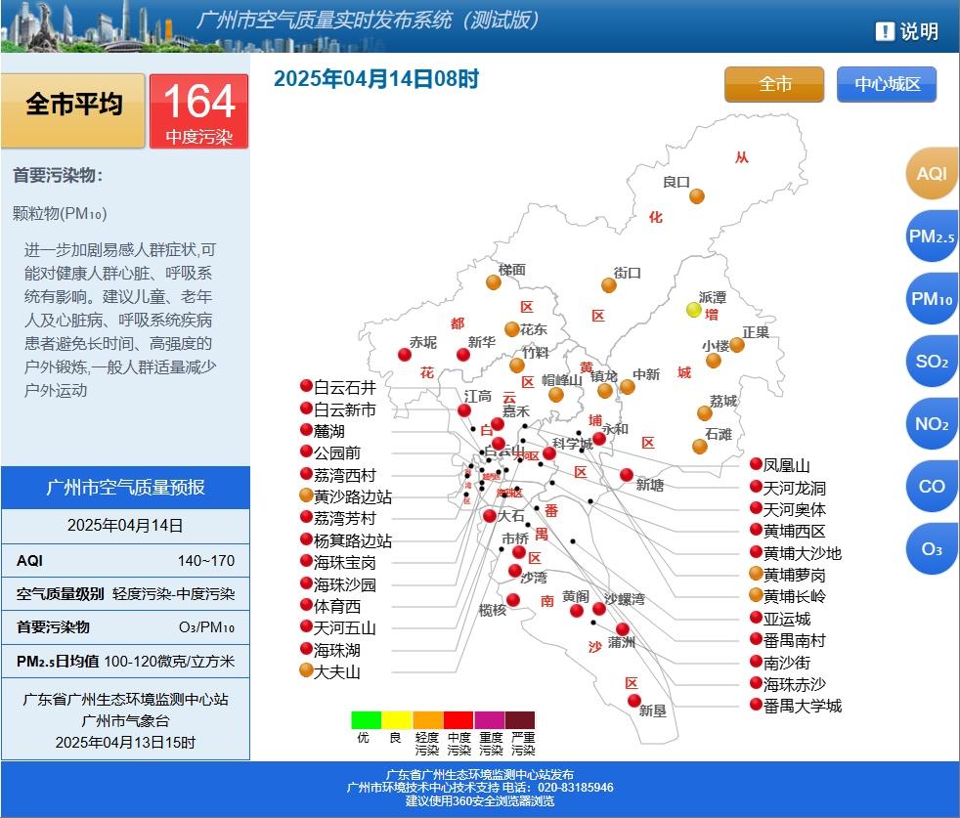960x818 pixels.
Task: Select the 石滩 station marker
Action: [700, 447]
